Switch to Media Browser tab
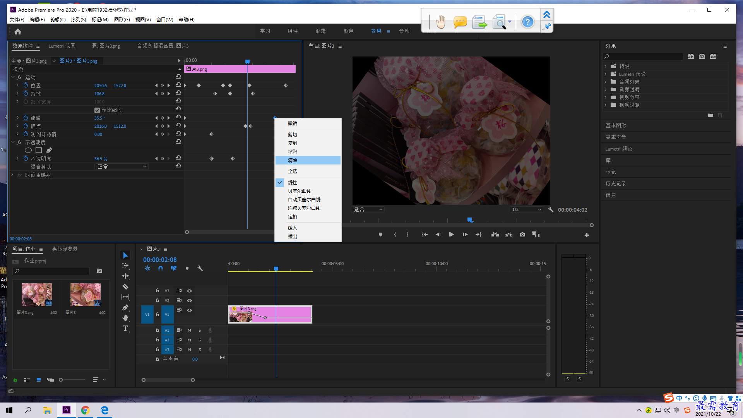The height and width of the screenshot is (418, 743). pos(65,249)
